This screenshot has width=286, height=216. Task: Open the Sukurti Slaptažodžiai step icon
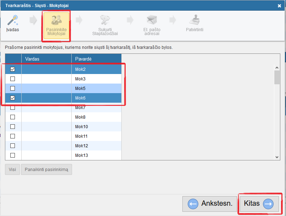click(x=105, y=20)
